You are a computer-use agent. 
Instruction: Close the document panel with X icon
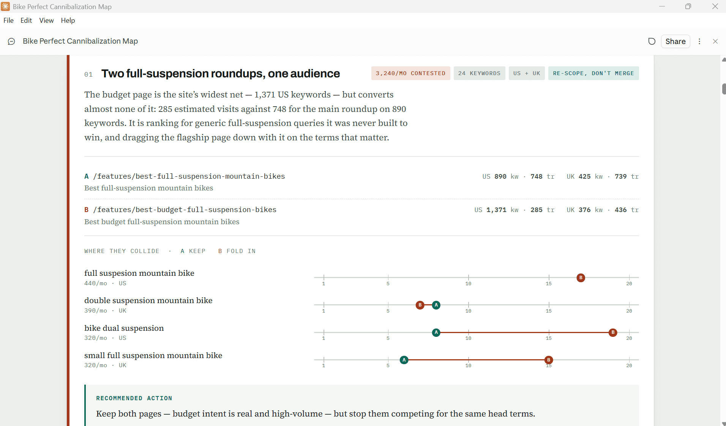pos(715,41)
